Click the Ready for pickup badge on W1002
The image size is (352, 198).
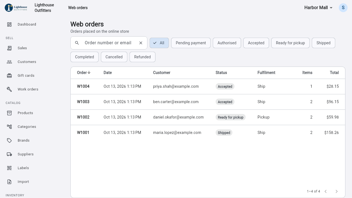pos(230,117)
